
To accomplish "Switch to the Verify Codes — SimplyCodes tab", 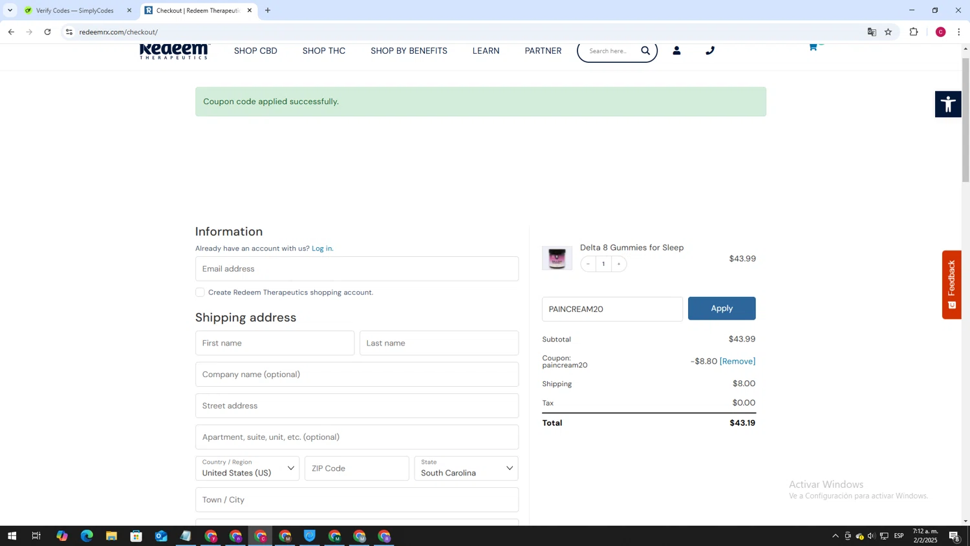I will click(x=74, y=10).
